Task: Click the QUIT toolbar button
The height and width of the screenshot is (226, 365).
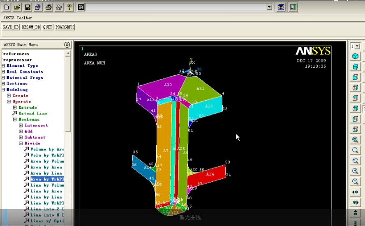Action: (48, 27)
